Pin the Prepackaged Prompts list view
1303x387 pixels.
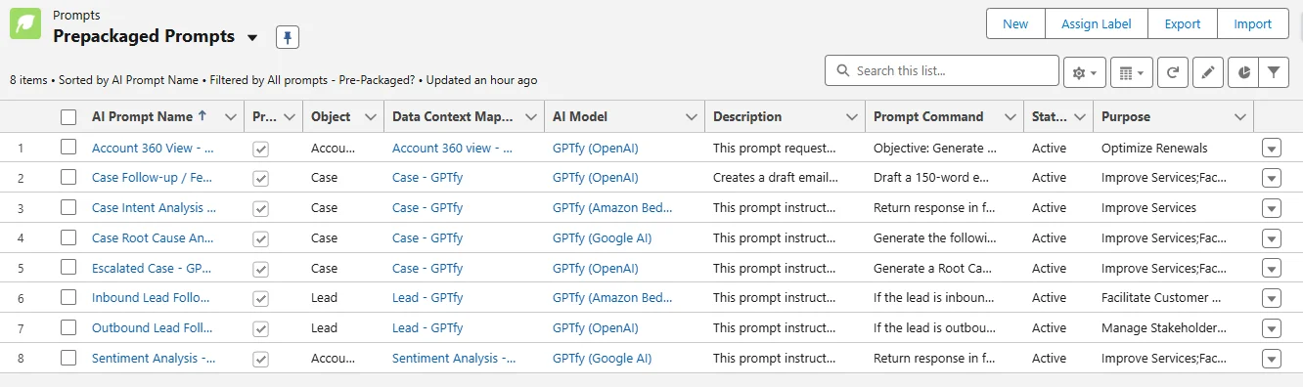click(x=288, y=37)
